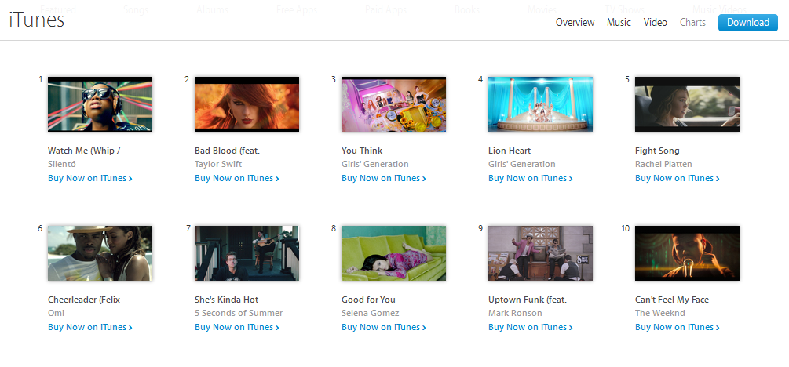Viewport: 789px width, 367px height.
Task: Buy She's Kinda Hot on iTunes
Action: click(x=237, y=327)
